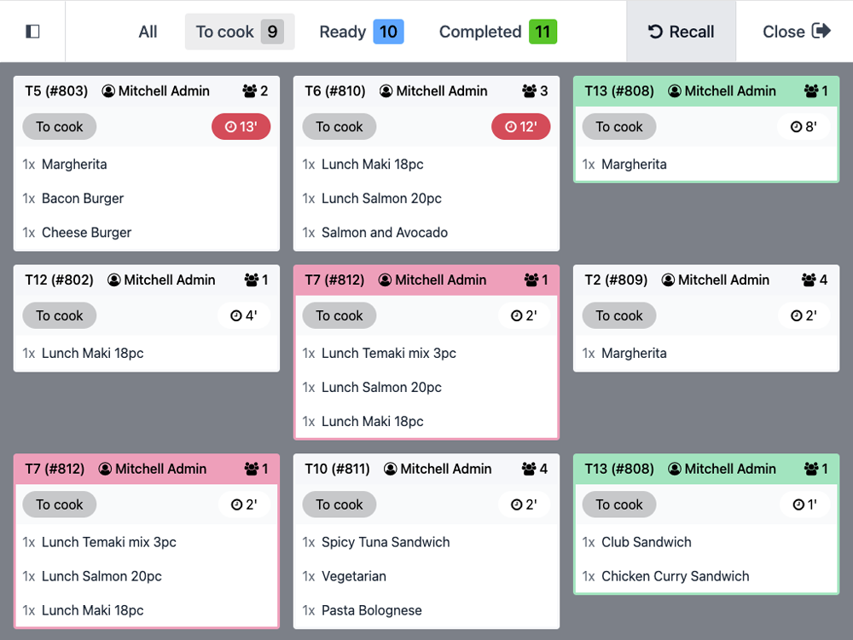Click the guest count icon on table T2
This screenshot has height=640, width=853.
(808, 280)
